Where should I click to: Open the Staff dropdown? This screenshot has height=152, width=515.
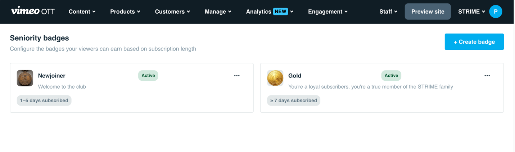388,12
